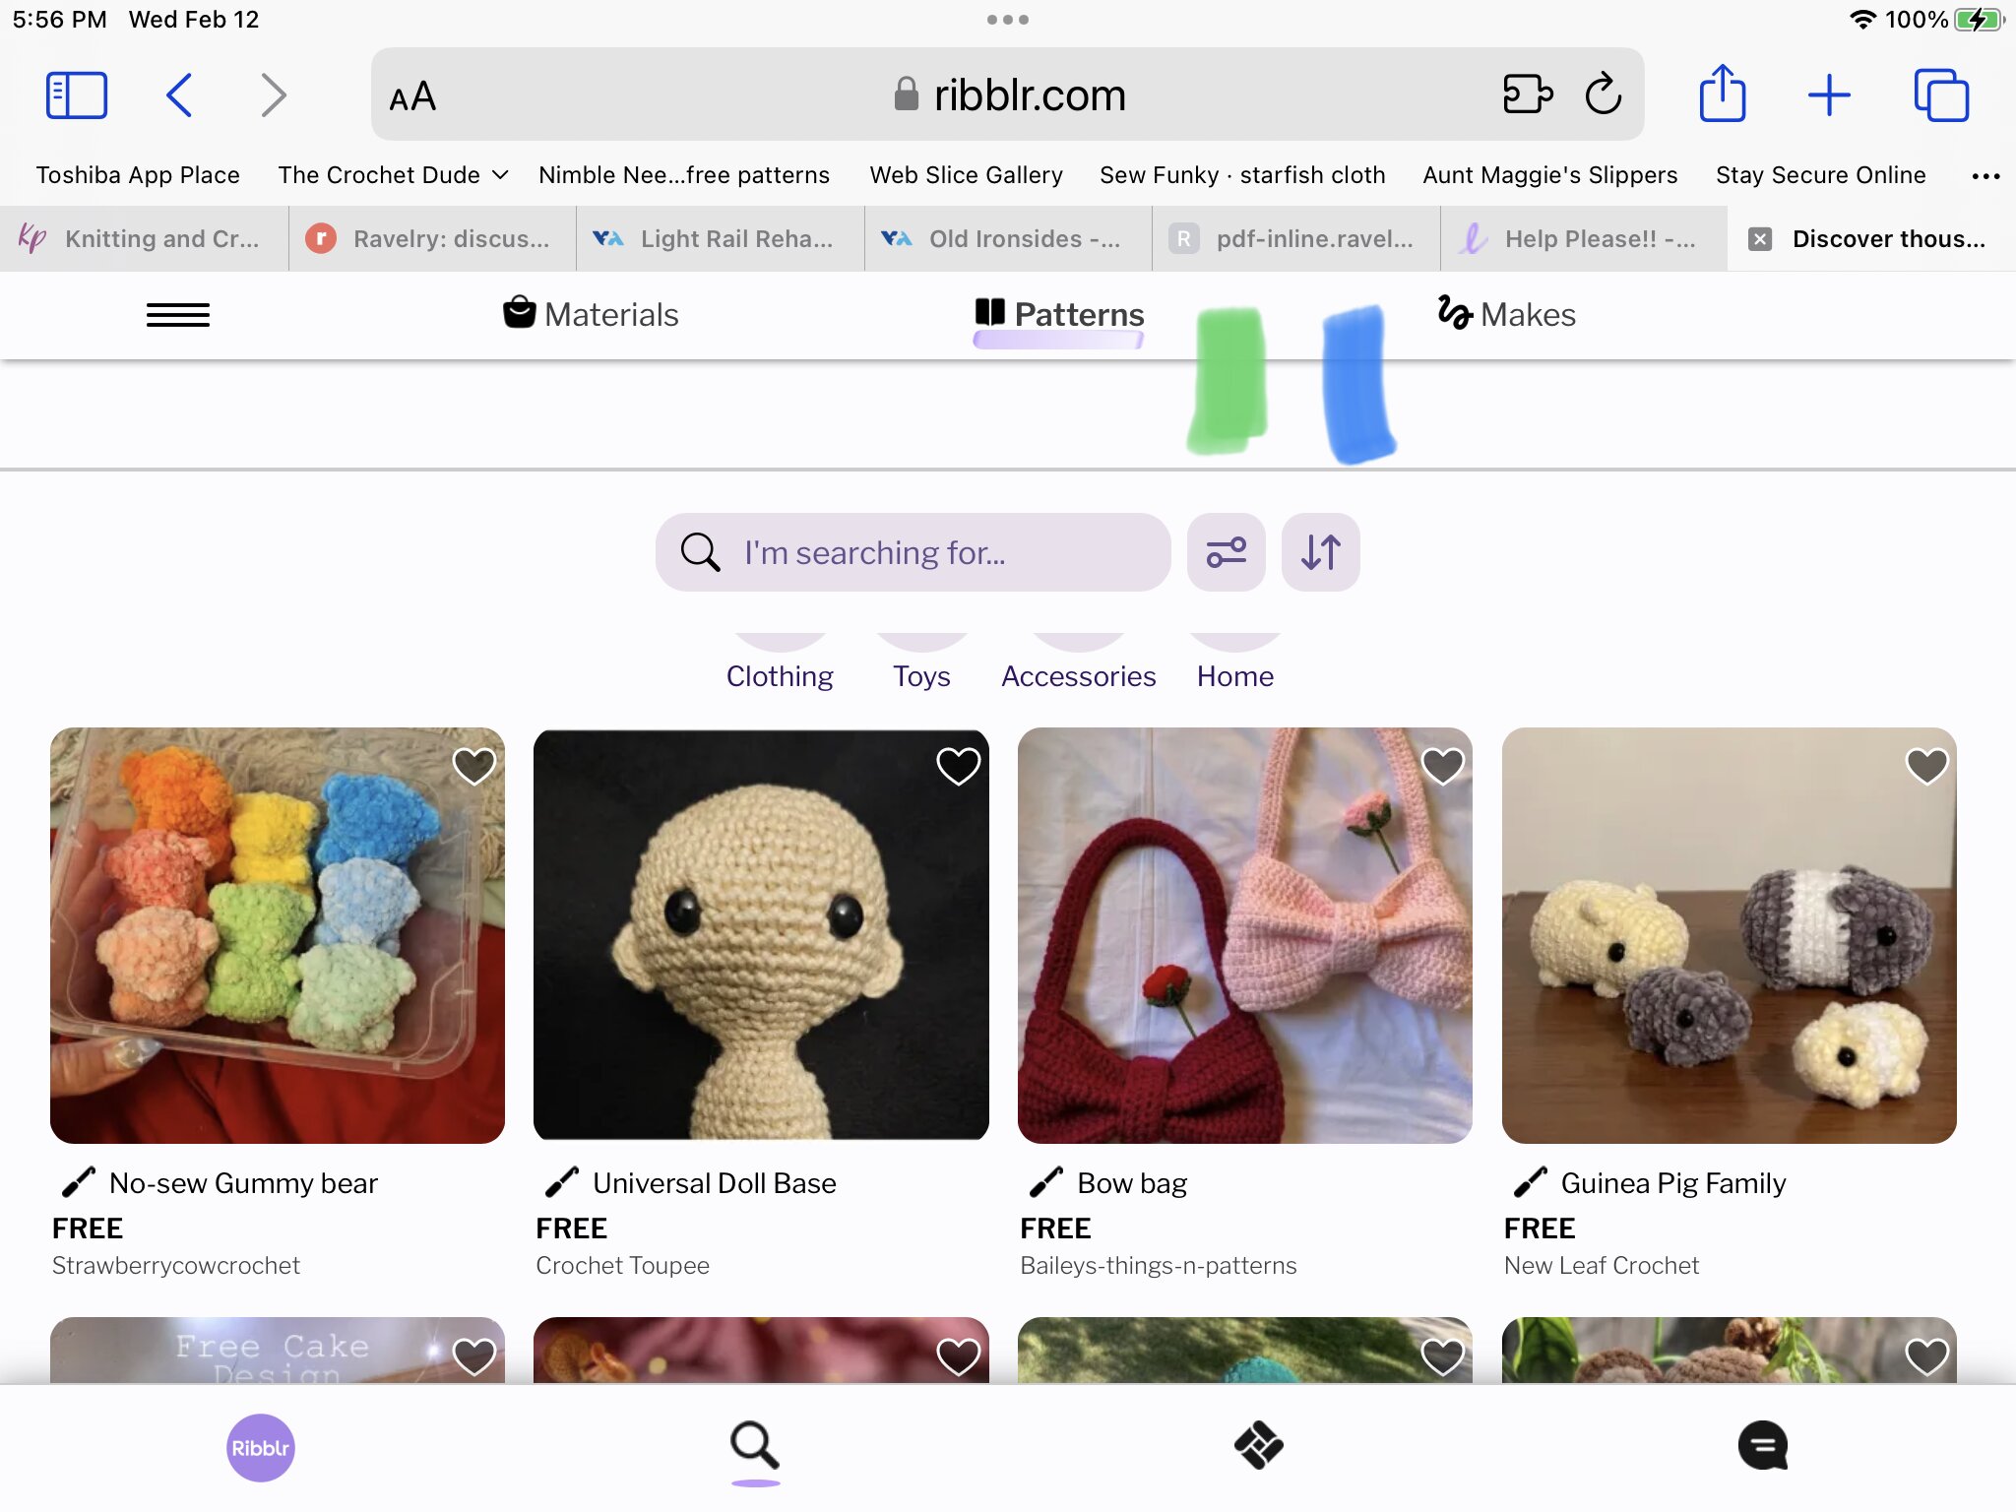Click the ribblr.com address bar
This screenshot has height=1512, width=2016.
[1008, 94]
